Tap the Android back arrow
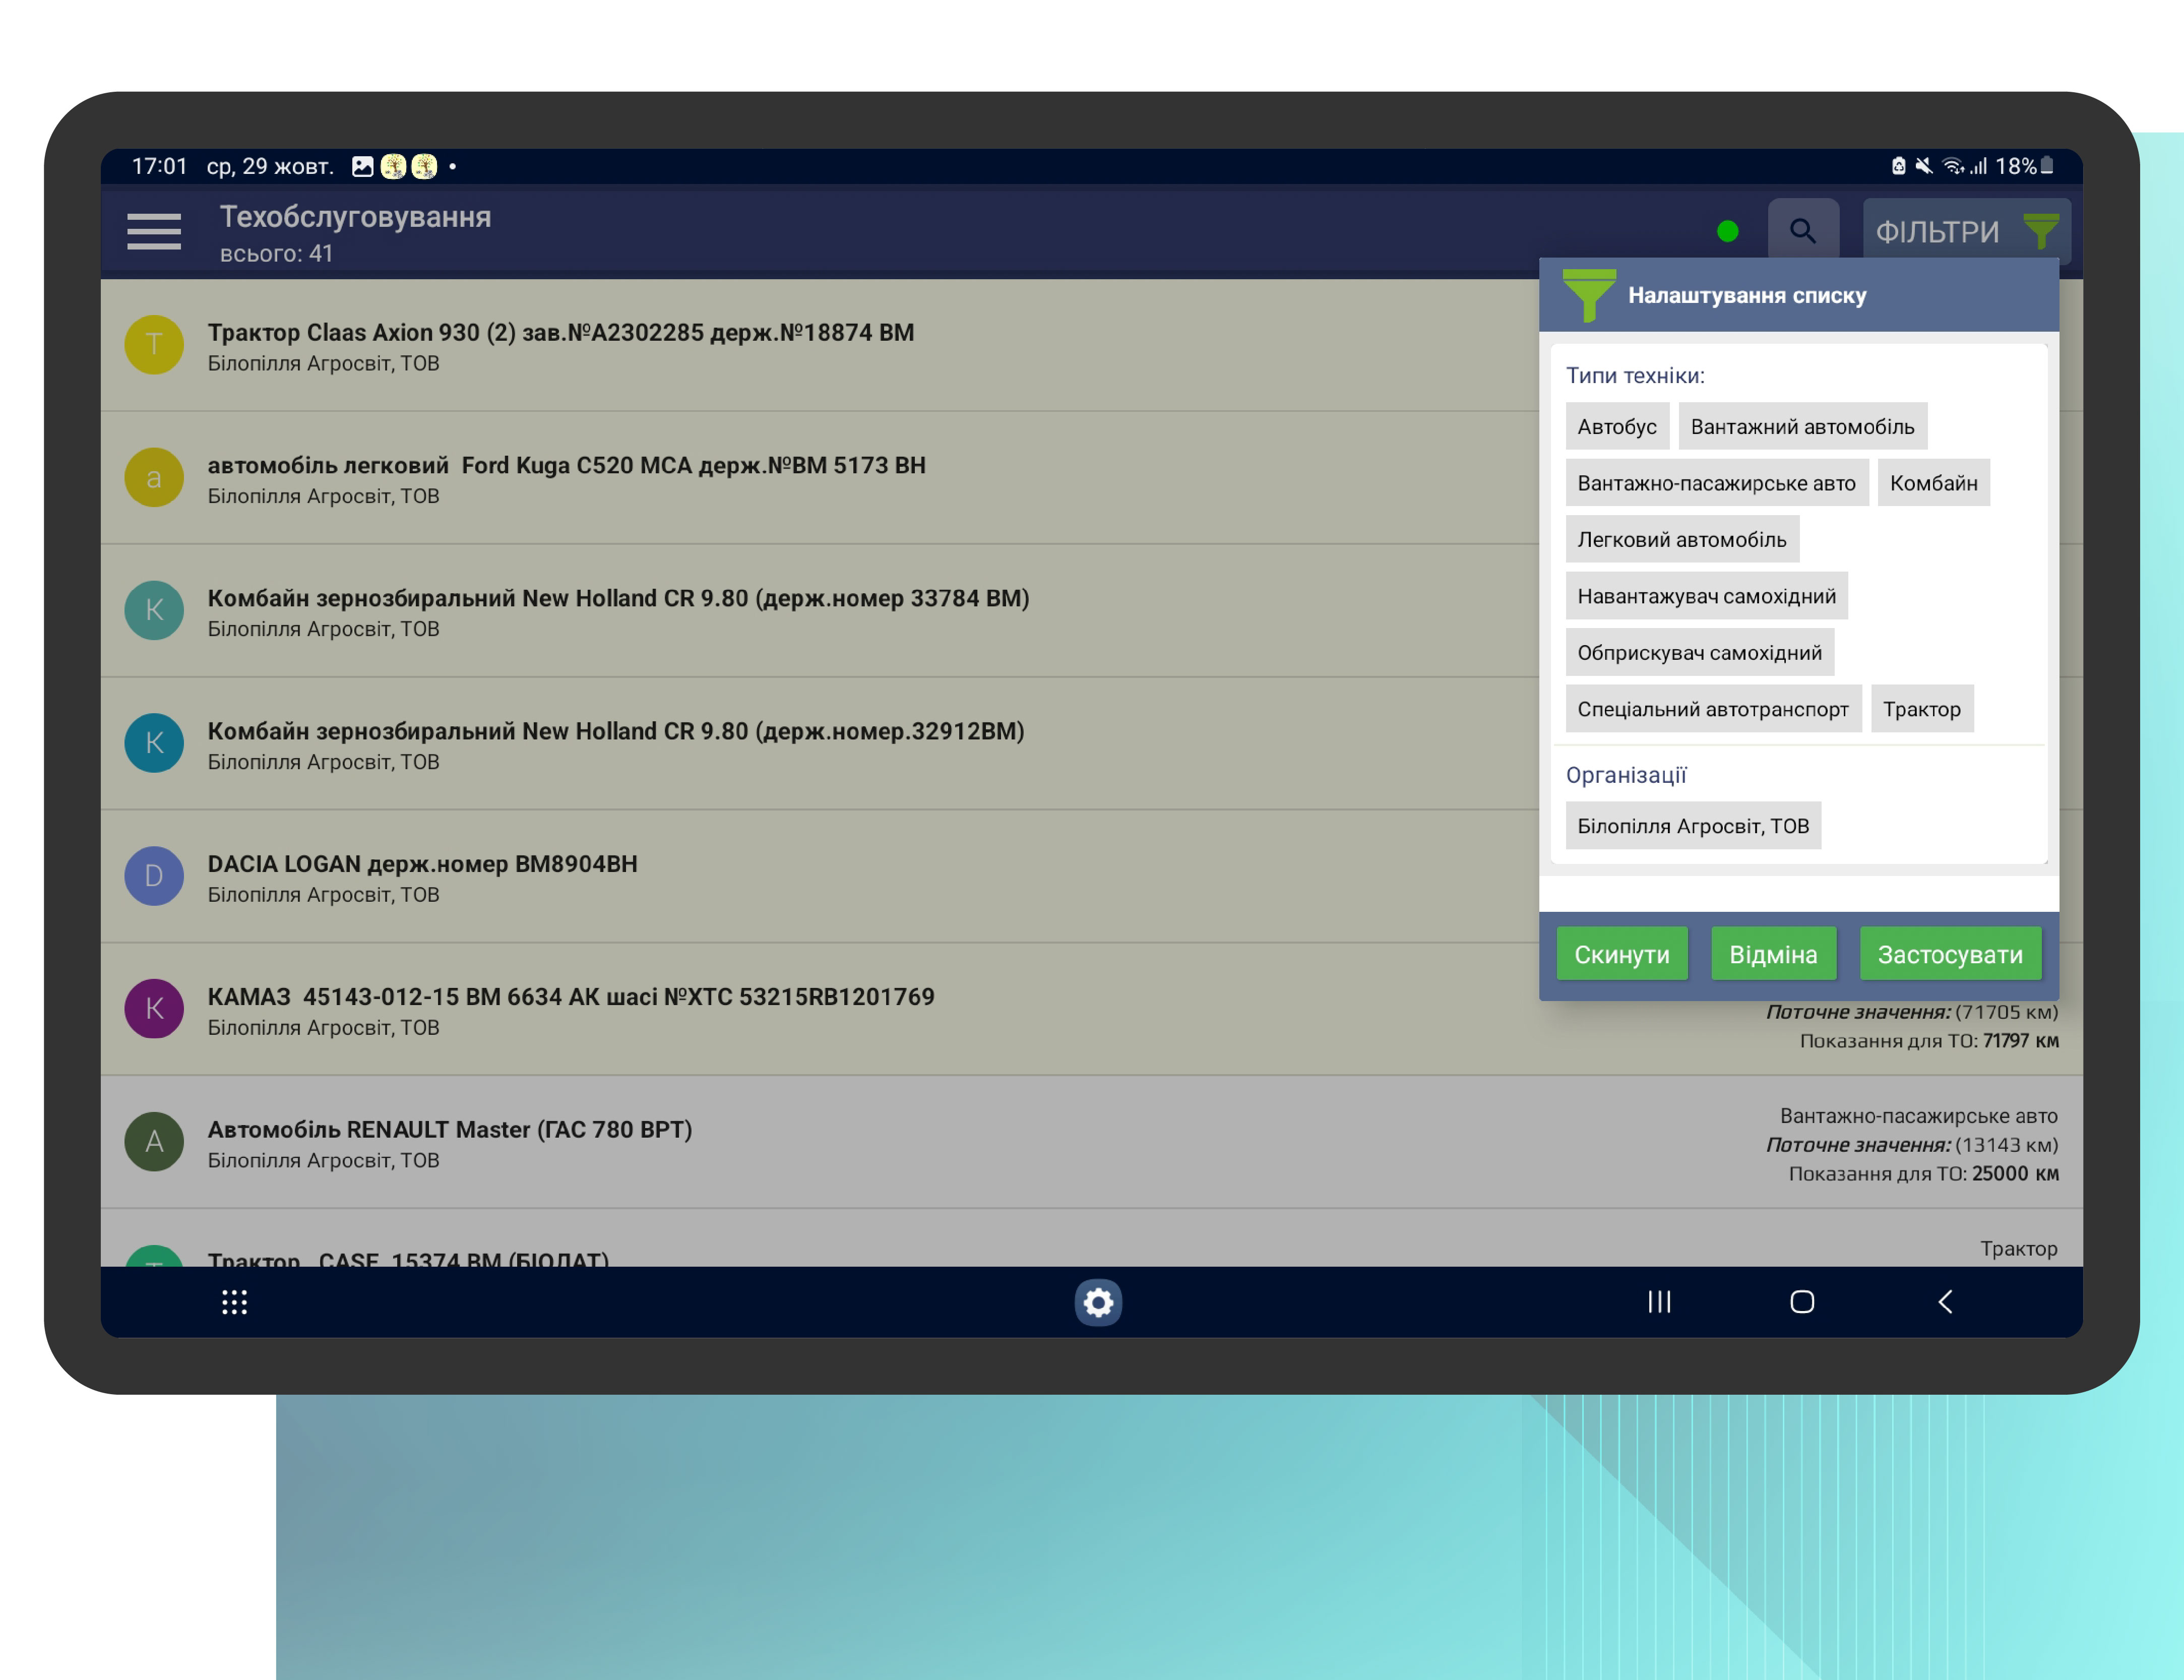The image size is (2184, 1680). (x=1945, y=1301)
